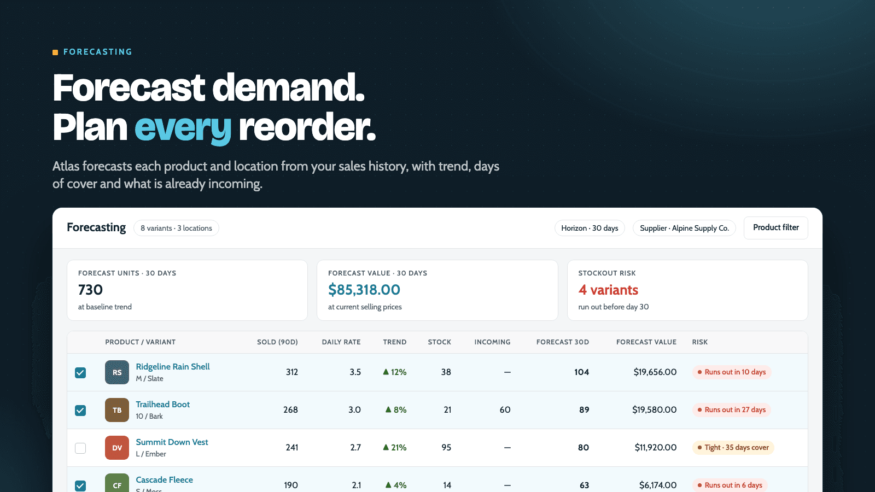Open the Summit Down Vest link
This screenshot has width=875, height=492.
tap(172, 442)
